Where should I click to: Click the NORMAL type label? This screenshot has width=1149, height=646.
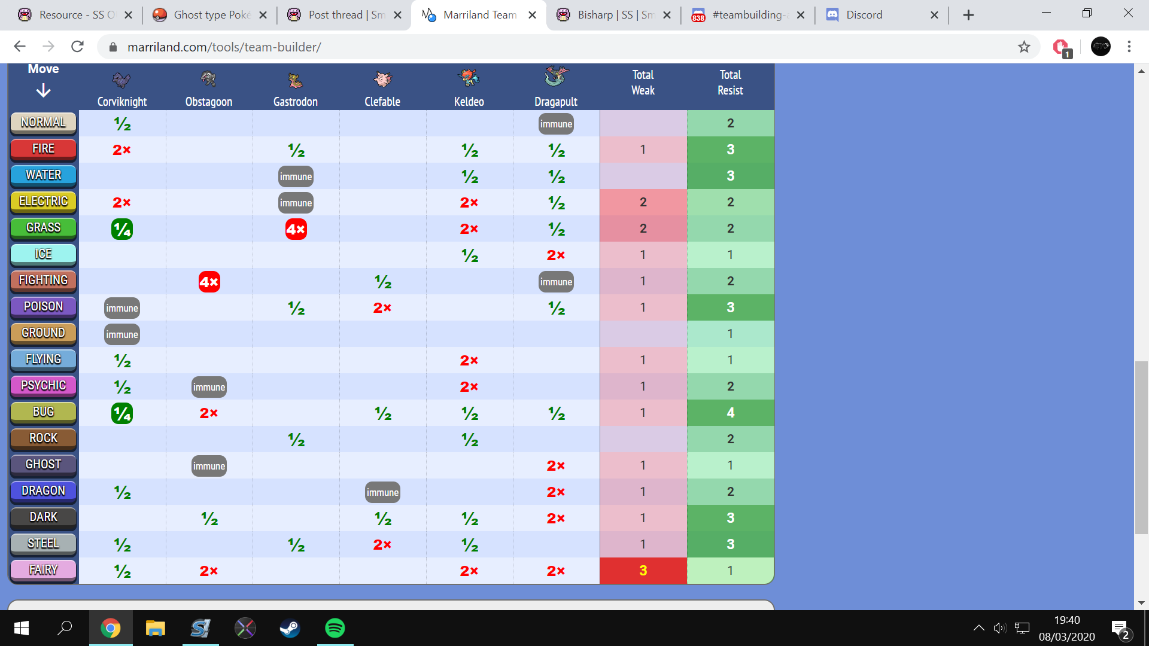point(43,123)
